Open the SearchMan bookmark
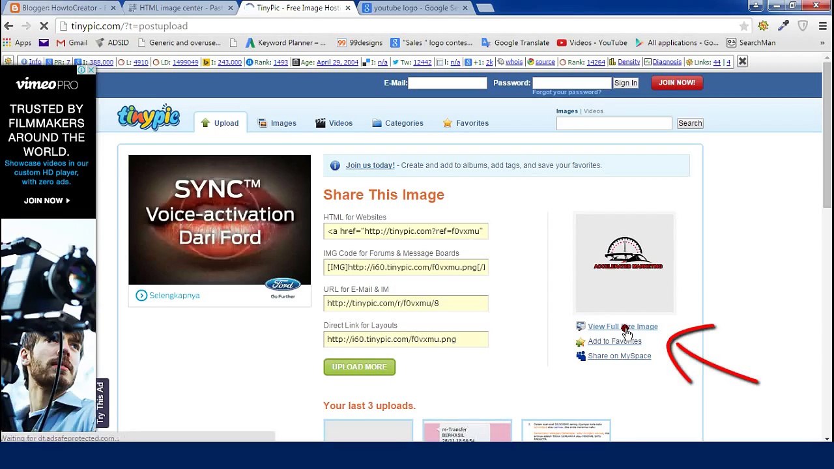Viewport: 834px width, 469px height. point(751,43)
